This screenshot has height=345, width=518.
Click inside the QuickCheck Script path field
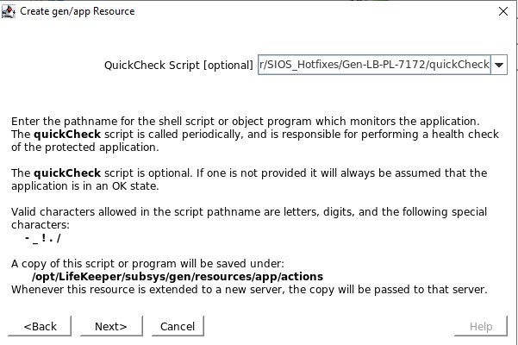pyautogui.click(x=374, y=65)
